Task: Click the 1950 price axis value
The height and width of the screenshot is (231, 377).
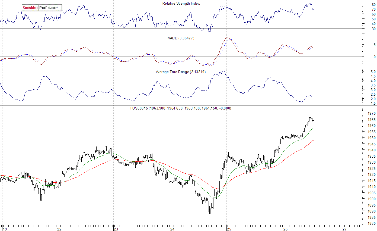Action: pyautogui.click(x=372, y=138)
